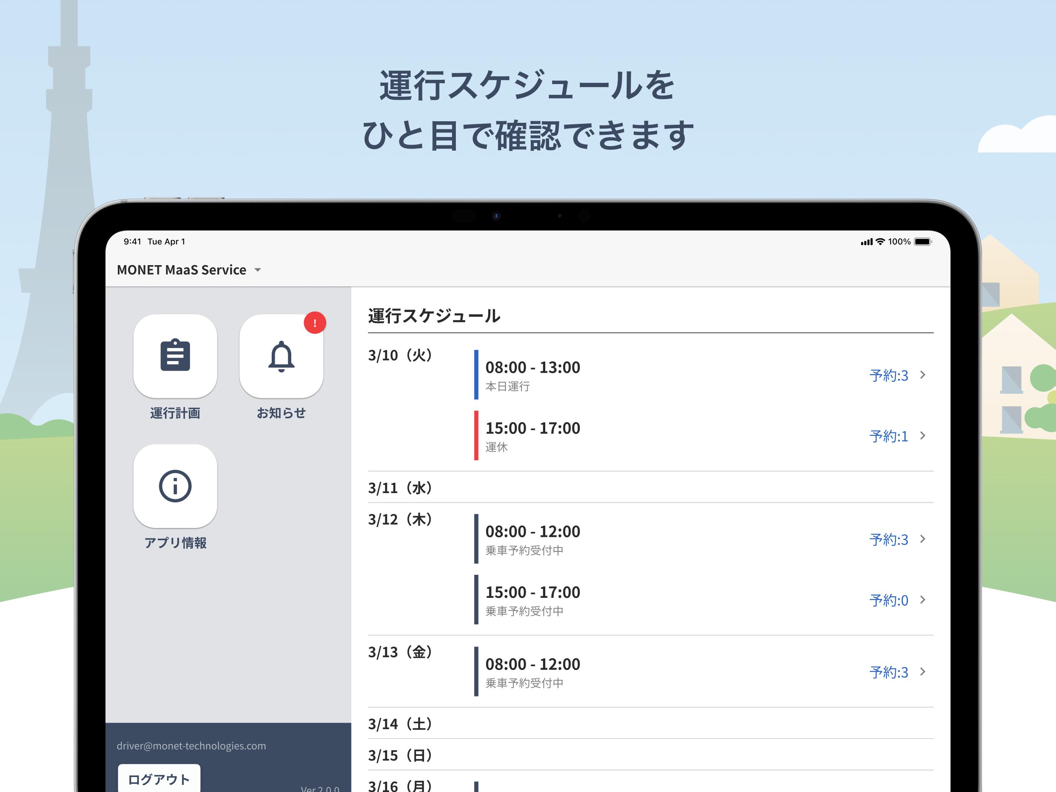
Task: Click the 本日運行 status text
Action: tap(508, 386)
